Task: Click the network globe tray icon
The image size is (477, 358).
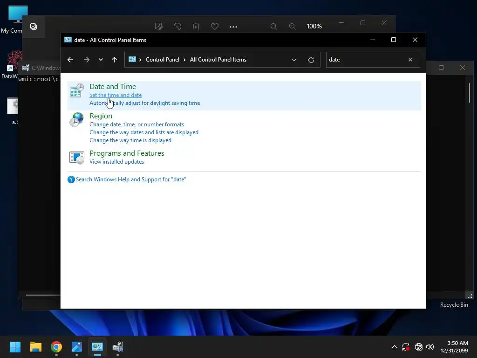Action: tap(419, 347)
